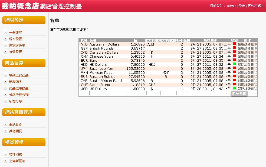The image size is (266, 167).
Task: Open 檢視全部商品 in the sidebar
Action: [x=19, y=75]
